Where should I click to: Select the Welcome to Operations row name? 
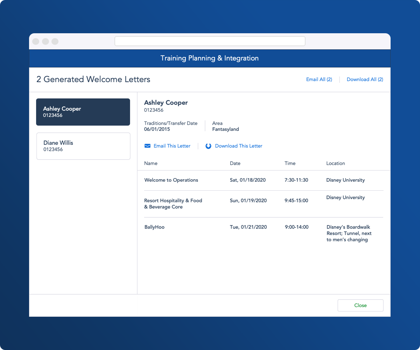click(171, 180)
